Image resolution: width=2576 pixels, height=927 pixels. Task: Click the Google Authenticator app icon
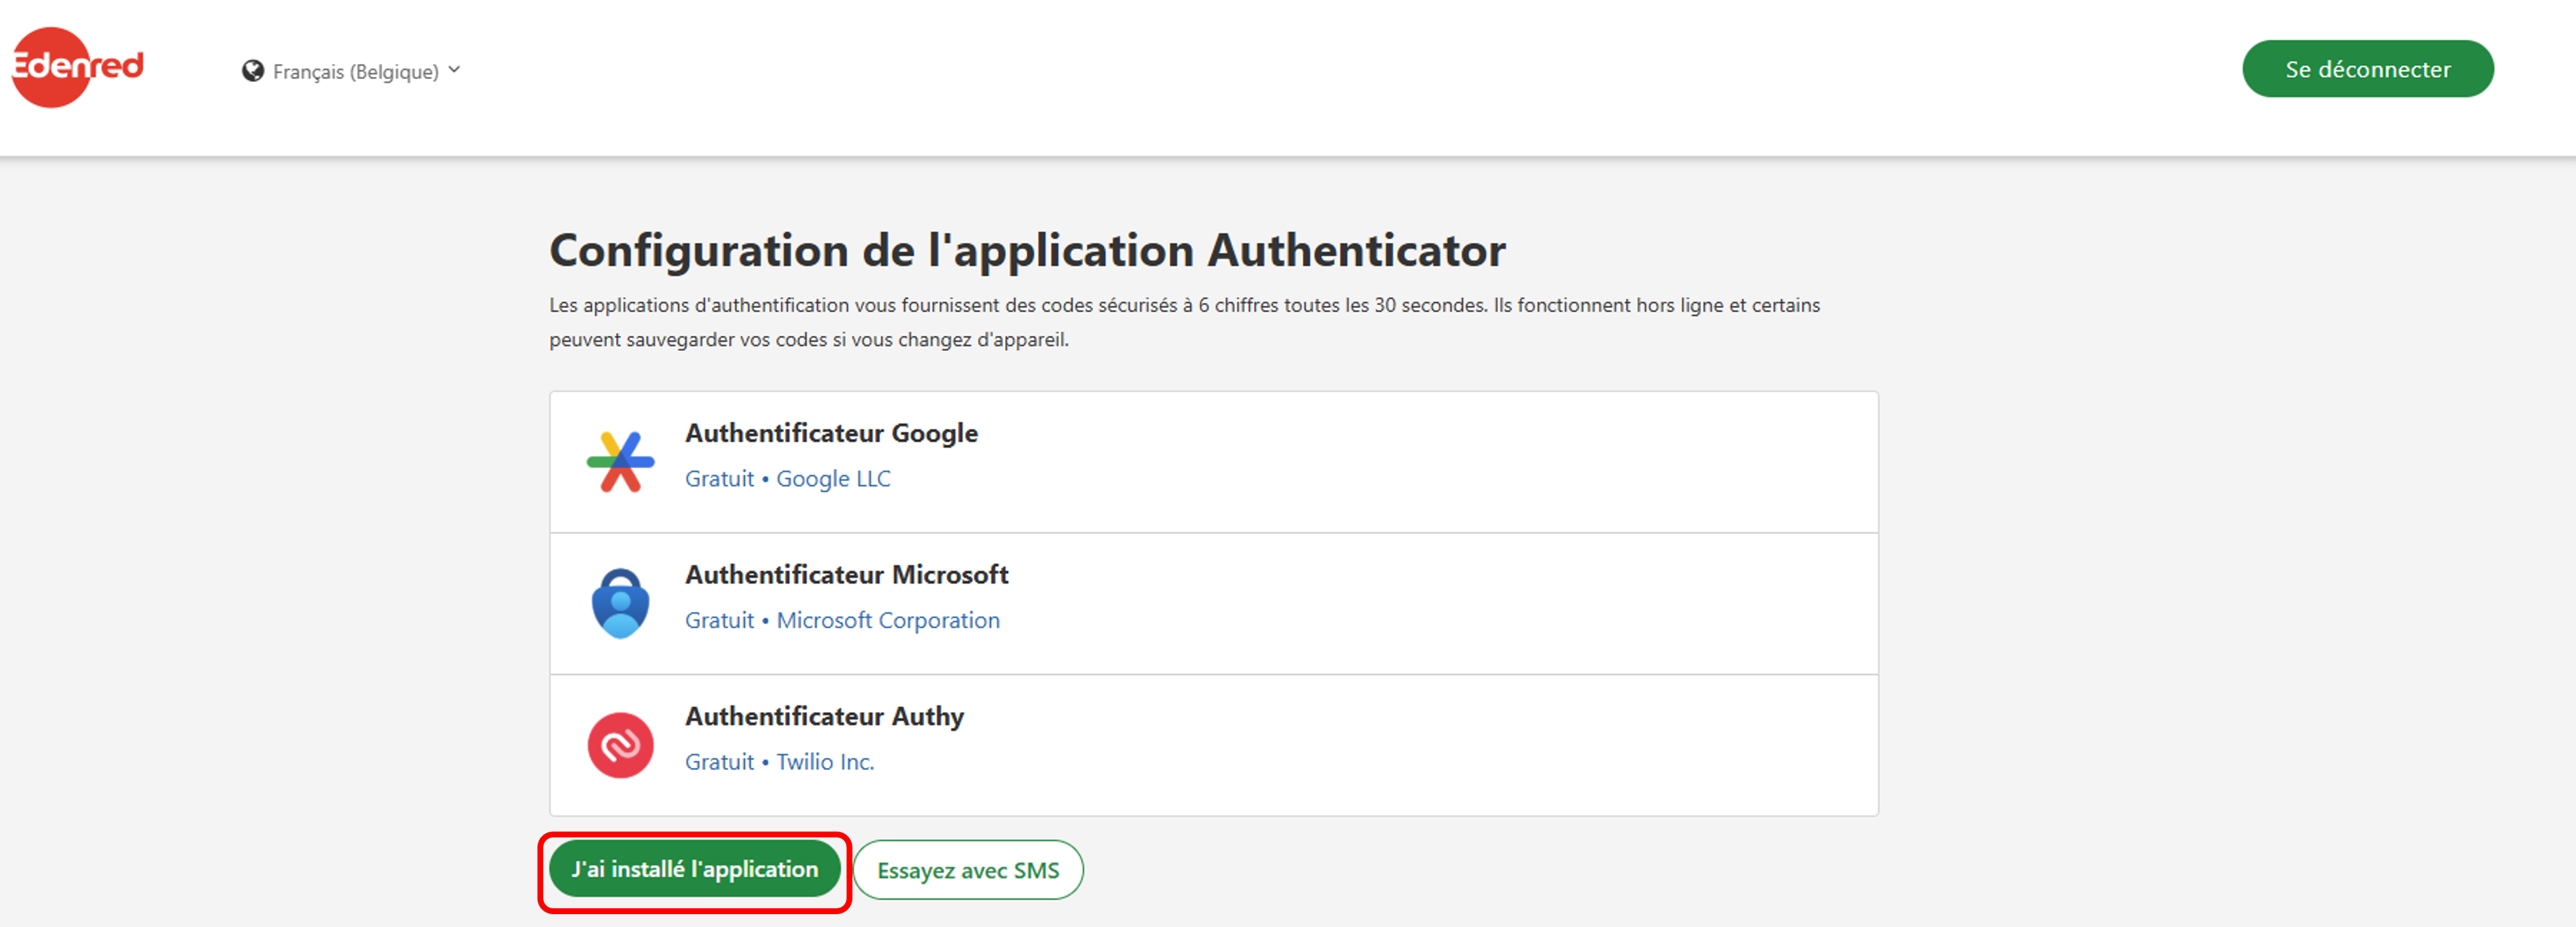pyautogui.click(x=620, y=462)
